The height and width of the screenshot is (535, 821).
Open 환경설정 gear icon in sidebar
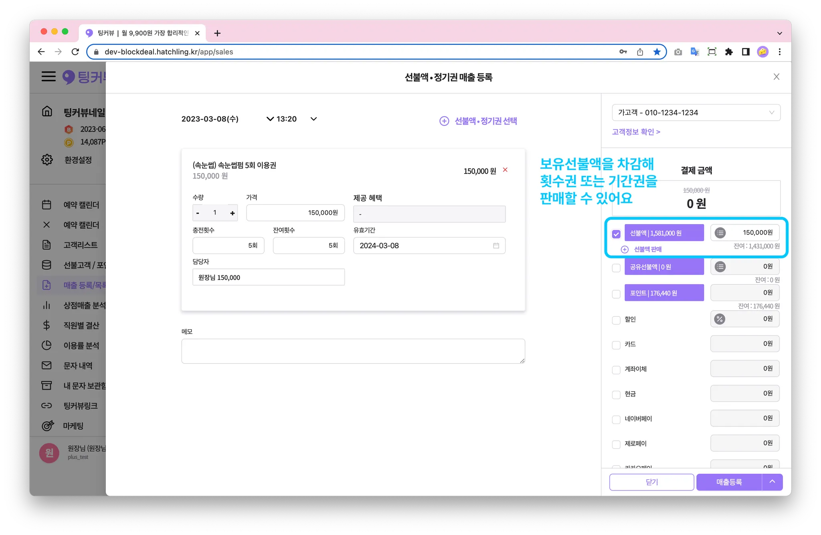47,159
